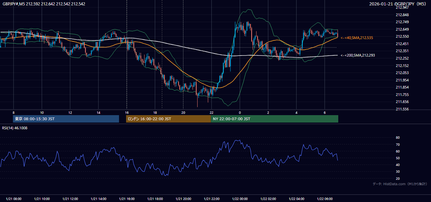The height and width of the screenshot is (202, 431).
Task: Click bottom time label 1/22 00:00
Action: tap(240, 199)
